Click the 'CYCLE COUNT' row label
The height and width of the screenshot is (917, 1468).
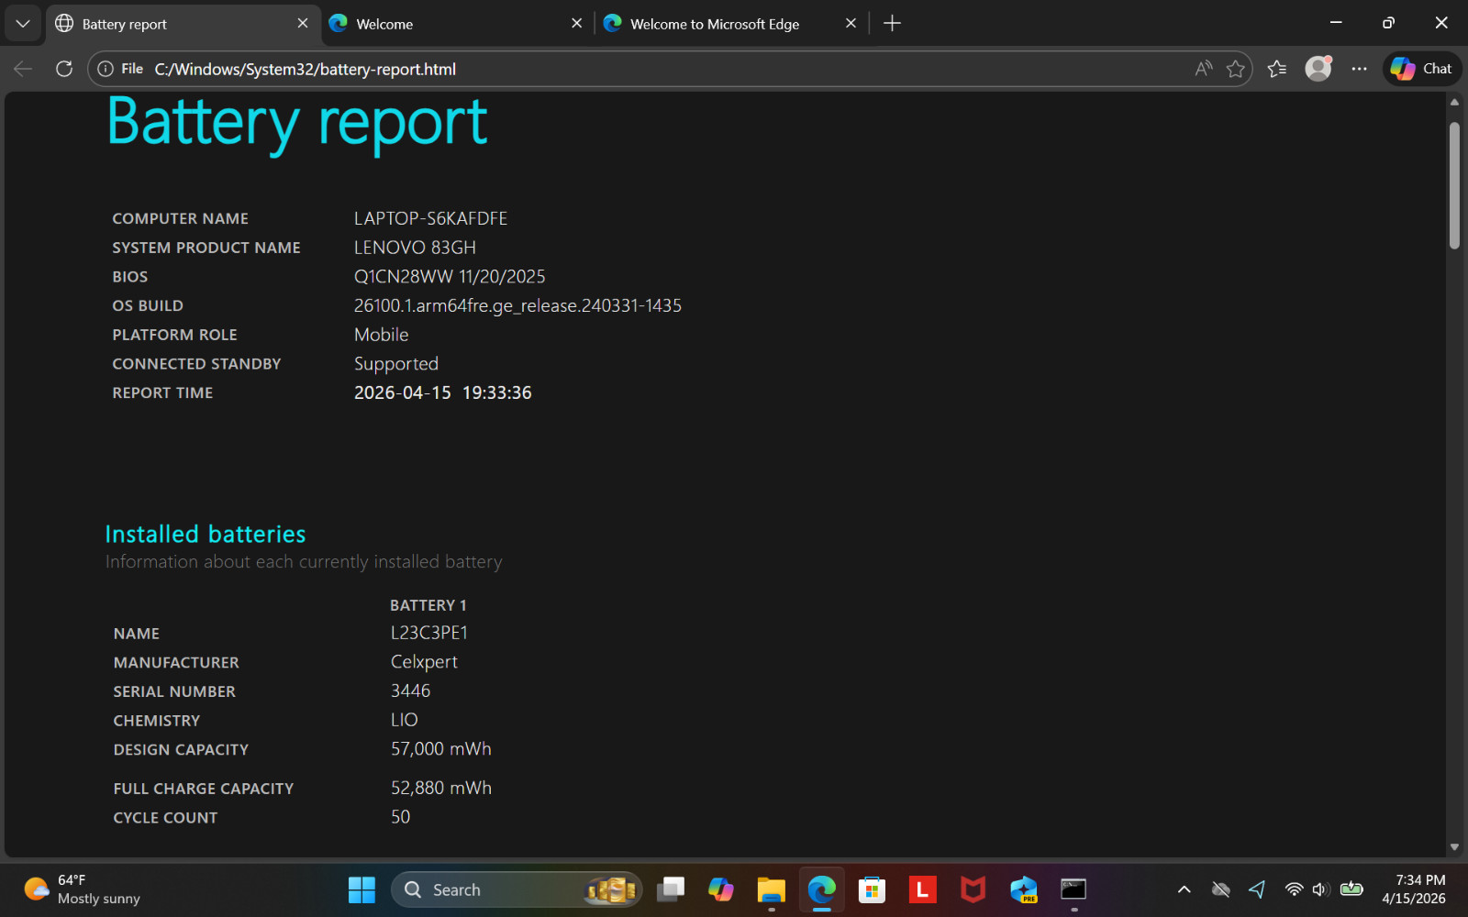click(166, 818)
